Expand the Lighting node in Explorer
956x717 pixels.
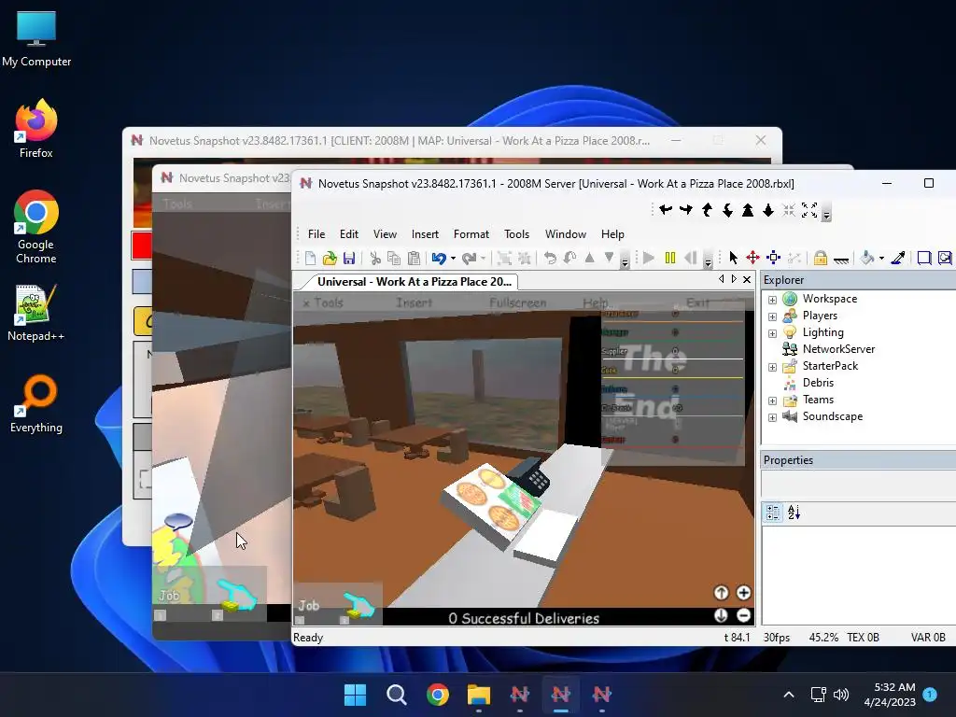point(772,333)
